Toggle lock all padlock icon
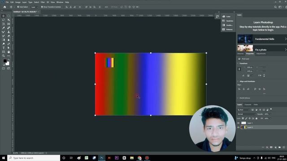 coord(257,119)
